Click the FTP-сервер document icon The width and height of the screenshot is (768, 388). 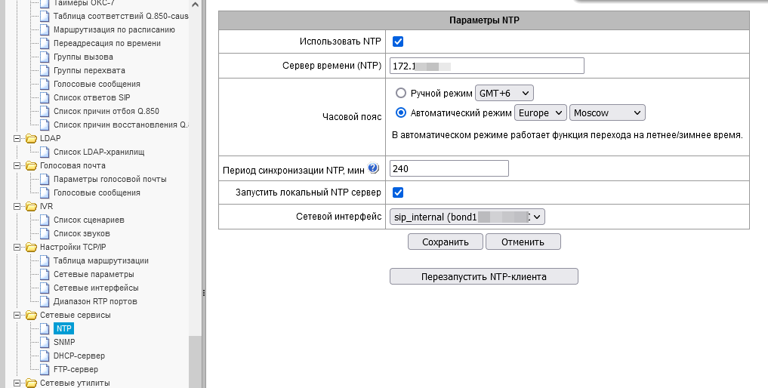(x=45, y=369)
